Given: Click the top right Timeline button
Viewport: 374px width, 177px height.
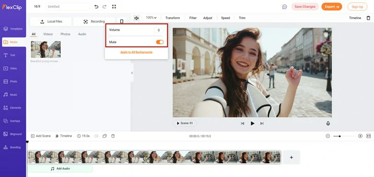Looking at the screenshot, I should click(x=355, y=18).
